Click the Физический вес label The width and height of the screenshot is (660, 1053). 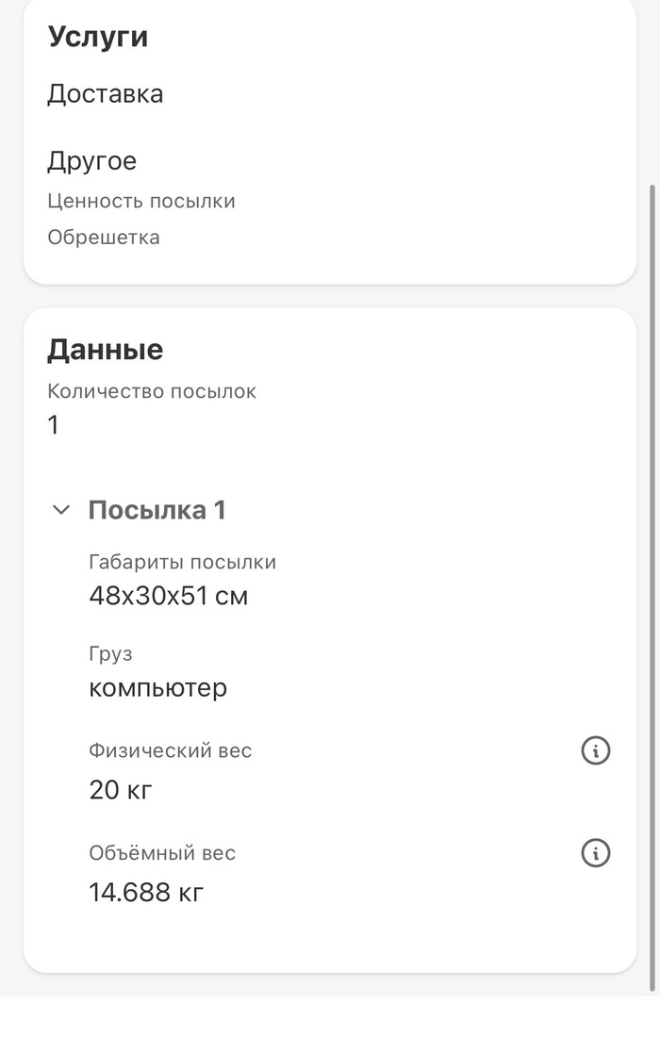click(171, 751)
